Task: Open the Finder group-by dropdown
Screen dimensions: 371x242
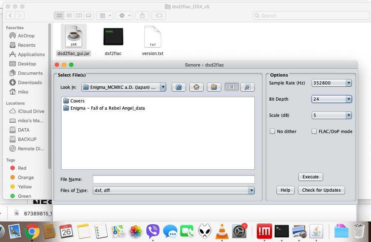Action: click(x=105, y=15)
